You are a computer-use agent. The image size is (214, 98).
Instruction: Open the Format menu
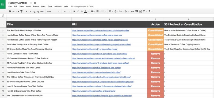coord(36,6)
